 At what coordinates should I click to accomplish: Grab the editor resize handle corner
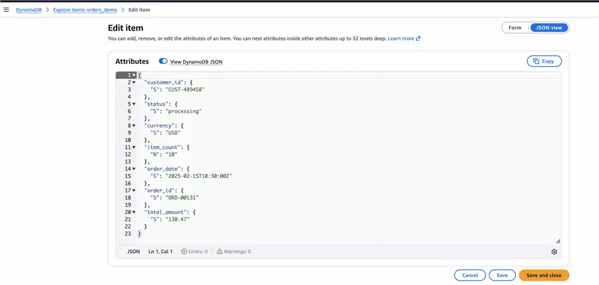(x=558, y=241)
